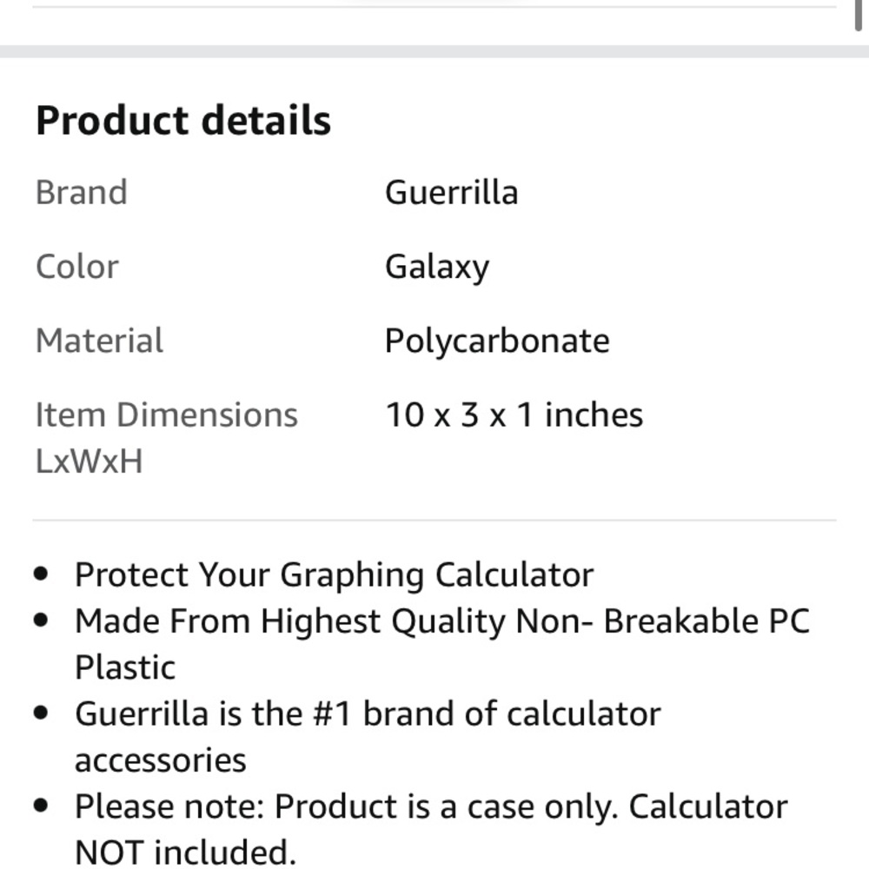The width and height of the screenshot is (869, 869).
Task: Tap the Please note case only bullet
Action: [x=430, y=806]
